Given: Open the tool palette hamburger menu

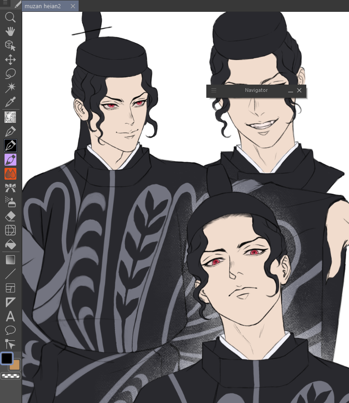Looking at the screenshot, I should [x=5, y=3].
